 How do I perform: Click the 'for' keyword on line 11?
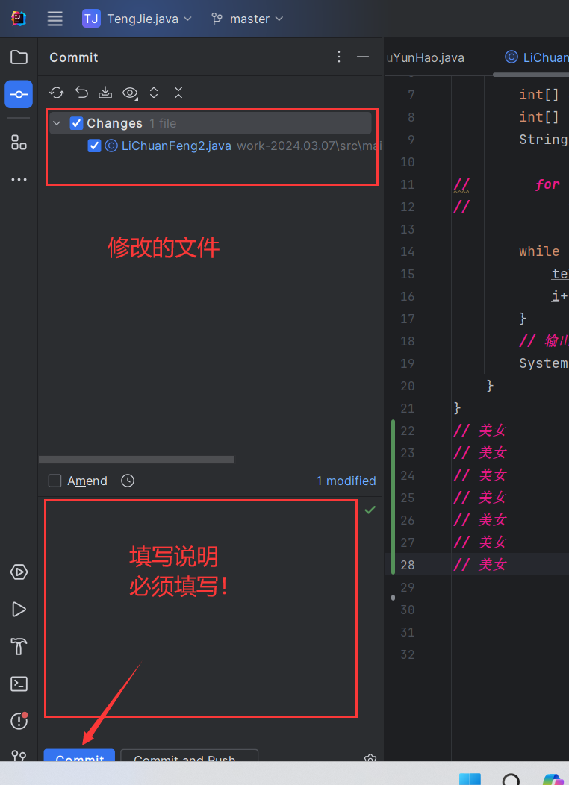[x=547, y=184]
